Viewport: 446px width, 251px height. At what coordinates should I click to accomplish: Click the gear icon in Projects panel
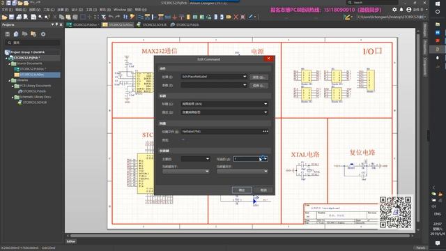(x=43, y=34)
